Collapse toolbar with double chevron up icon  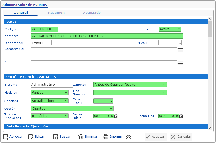[x=129, y=137]
